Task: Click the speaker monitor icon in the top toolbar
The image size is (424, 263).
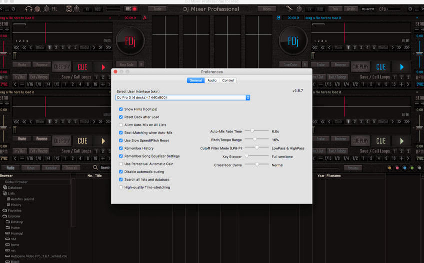Action: 69,9
